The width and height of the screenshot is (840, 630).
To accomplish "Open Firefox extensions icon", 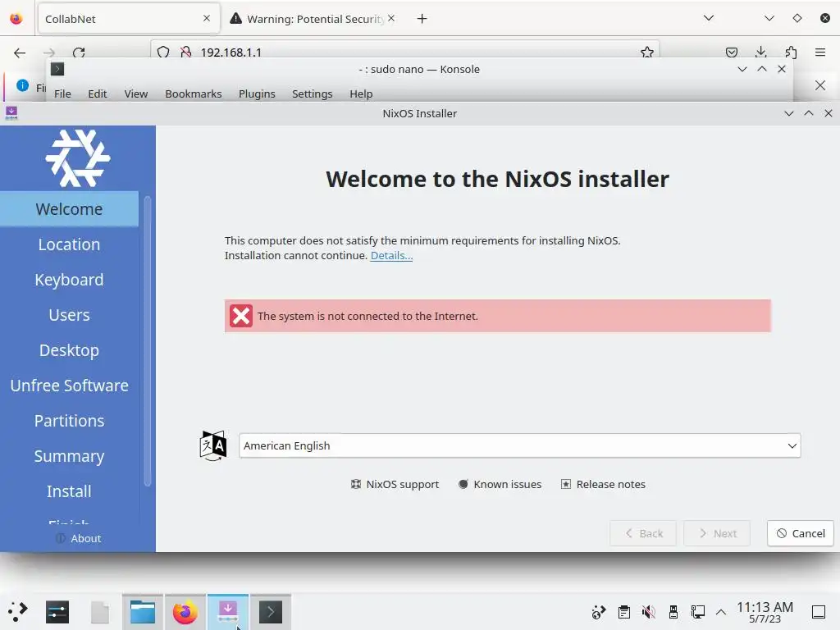I will 791,52.
